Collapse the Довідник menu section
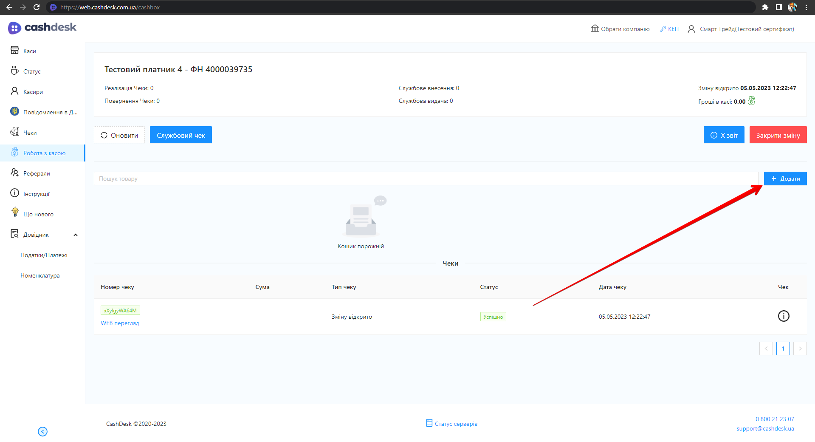 (76, 235)
